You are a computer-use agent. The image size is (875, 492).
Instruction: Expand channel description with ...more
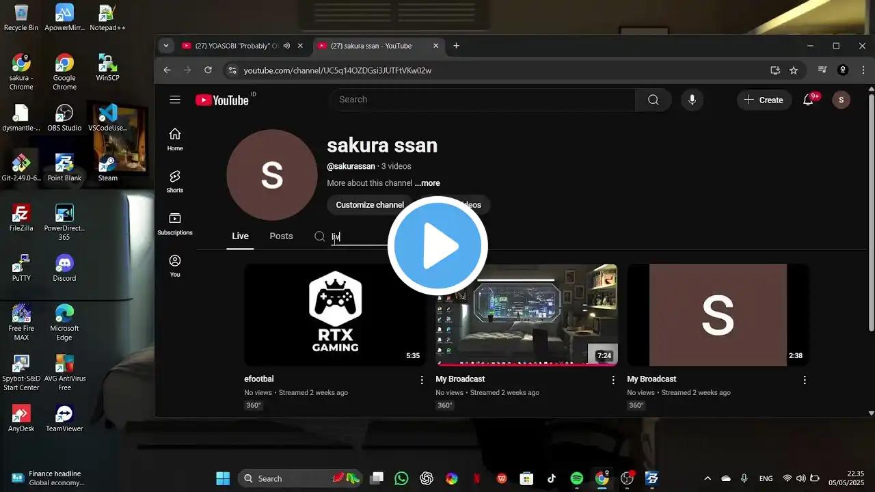(427, 183)
